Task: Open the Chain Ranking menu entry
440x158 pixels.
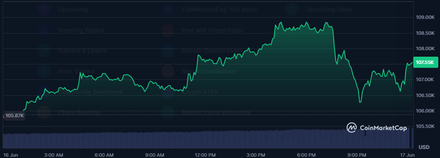Action: (x=78, y=112)
